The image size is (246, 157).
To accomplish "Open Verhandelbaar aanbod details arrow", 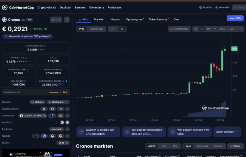I will point(63,85).
